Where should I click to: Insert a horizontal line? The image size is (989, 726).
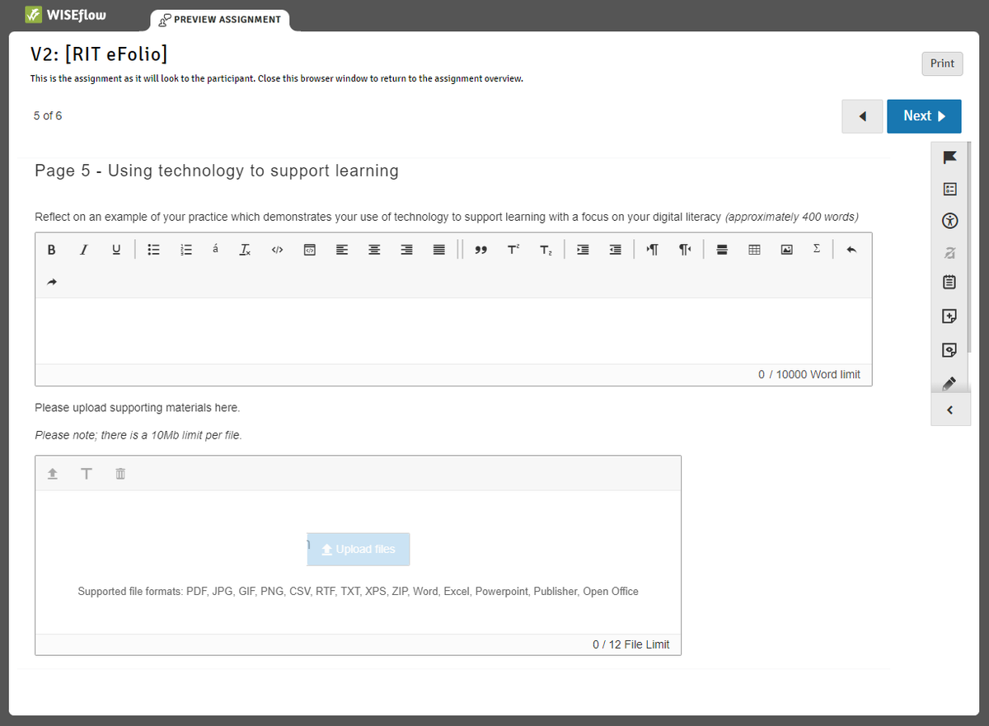click(x=721, y=250)
